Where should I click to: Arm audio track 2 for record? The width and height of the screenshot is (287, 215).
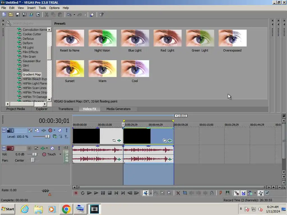(x=29, y=148)
